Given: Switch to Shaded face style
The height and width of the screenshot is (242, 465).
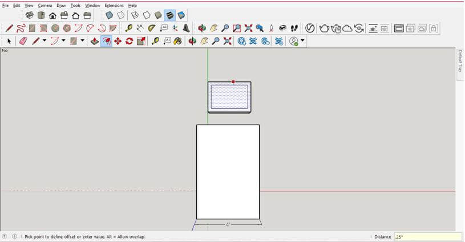Looking at the screenshot, I should (x=158, y=15).
